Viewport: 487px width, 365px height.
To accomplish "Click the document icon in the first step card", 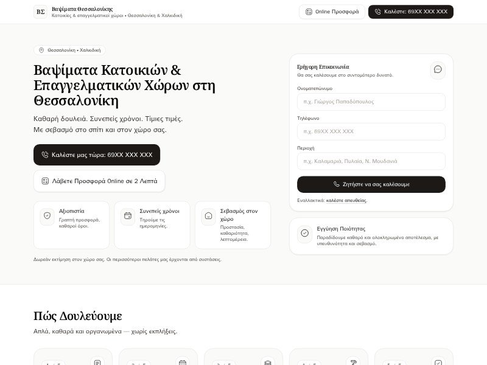I will tap(97, 363).
